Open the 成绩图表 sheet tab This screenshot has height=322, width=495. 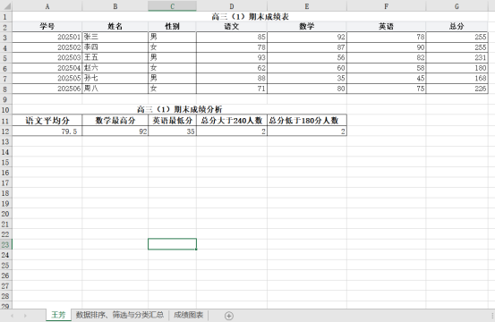pos(189,315)
